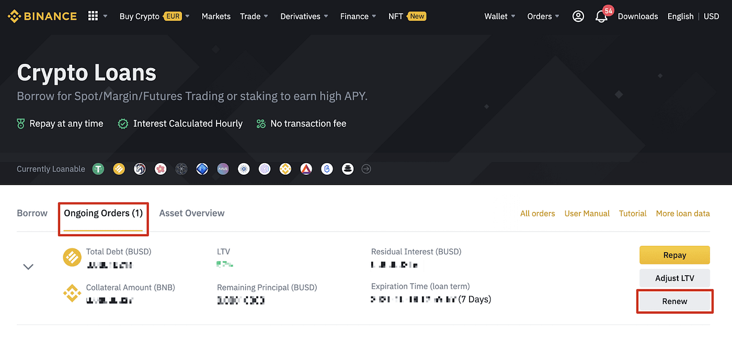Open the notifications bell icon
This screenshot has height=352, width=732.
pyautogui.click(x=601, y=17)
